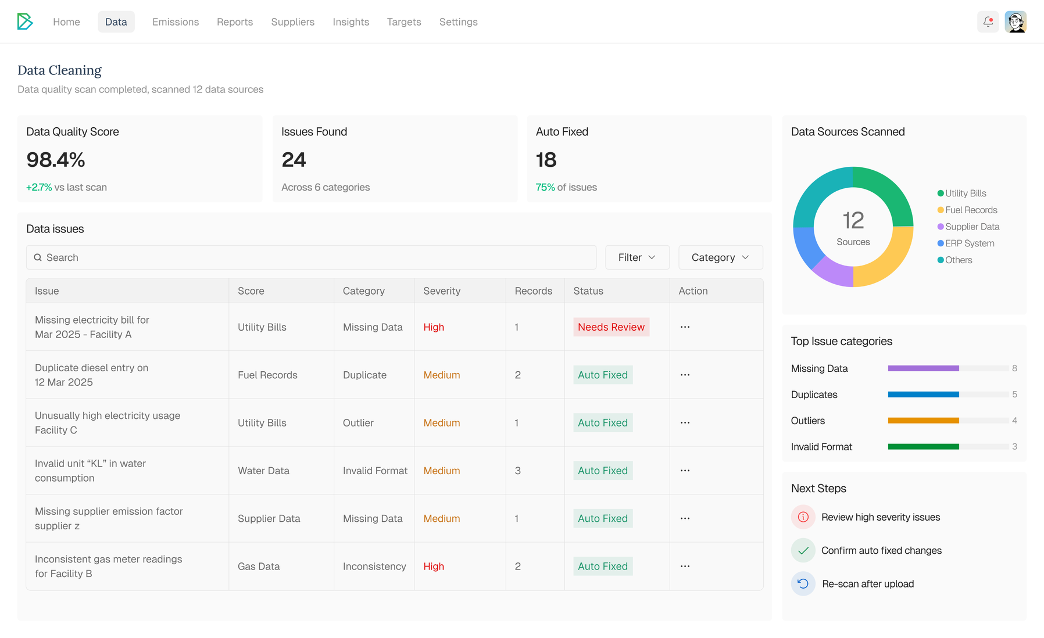Image resolution: width=1044 pixels, height=638 pixels.
Task: Go to the Targets tab
Action: pos(404,21)
